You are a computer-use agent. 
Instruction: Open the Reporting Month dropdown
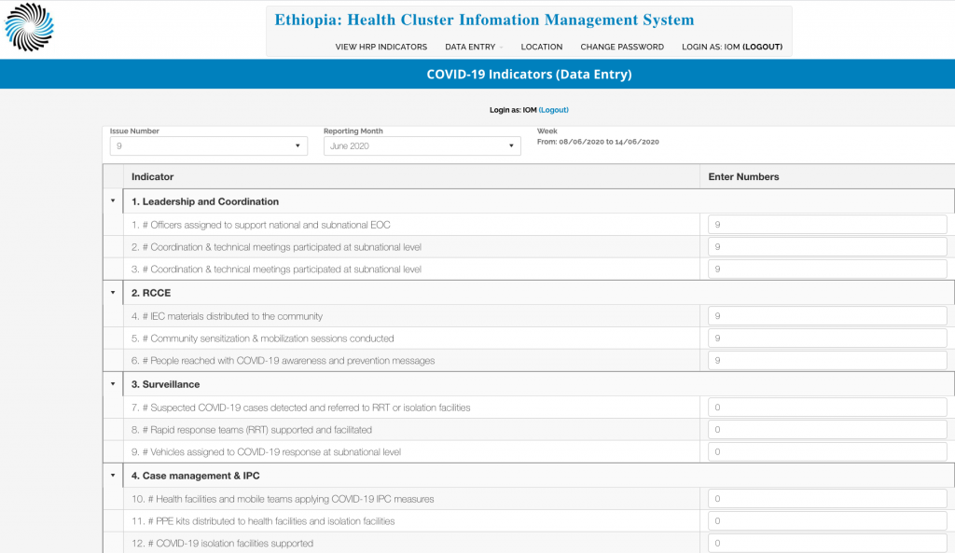point(422,146)
